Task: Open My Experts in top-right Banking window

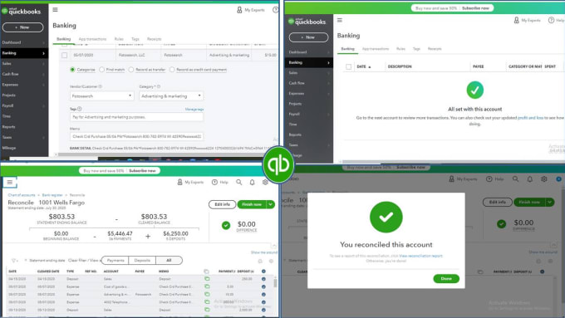Action: [527, 21]
